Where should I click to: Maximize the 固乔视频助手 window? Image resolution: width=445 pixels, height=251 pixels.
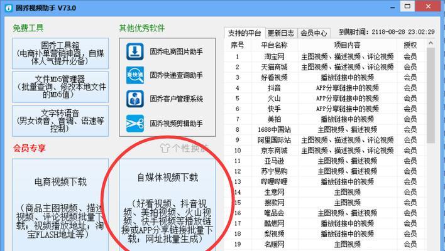click(x=407, y=6)
